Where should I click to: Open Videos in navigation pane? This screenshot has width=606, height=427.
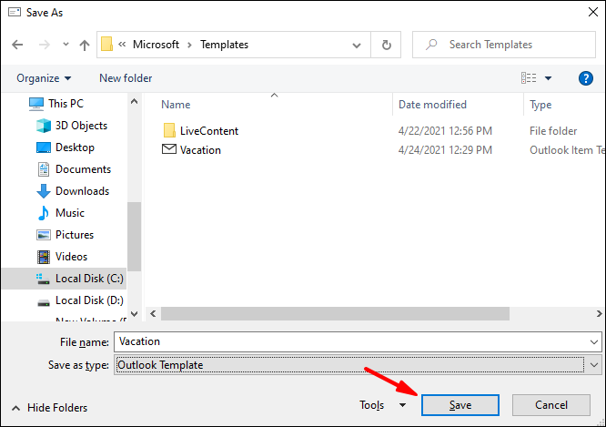72,257
